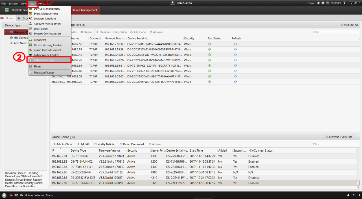The height and width of the screenshot is (199, 362).
Task: Click the Account Management user icon
Action: tap(31, 24)
